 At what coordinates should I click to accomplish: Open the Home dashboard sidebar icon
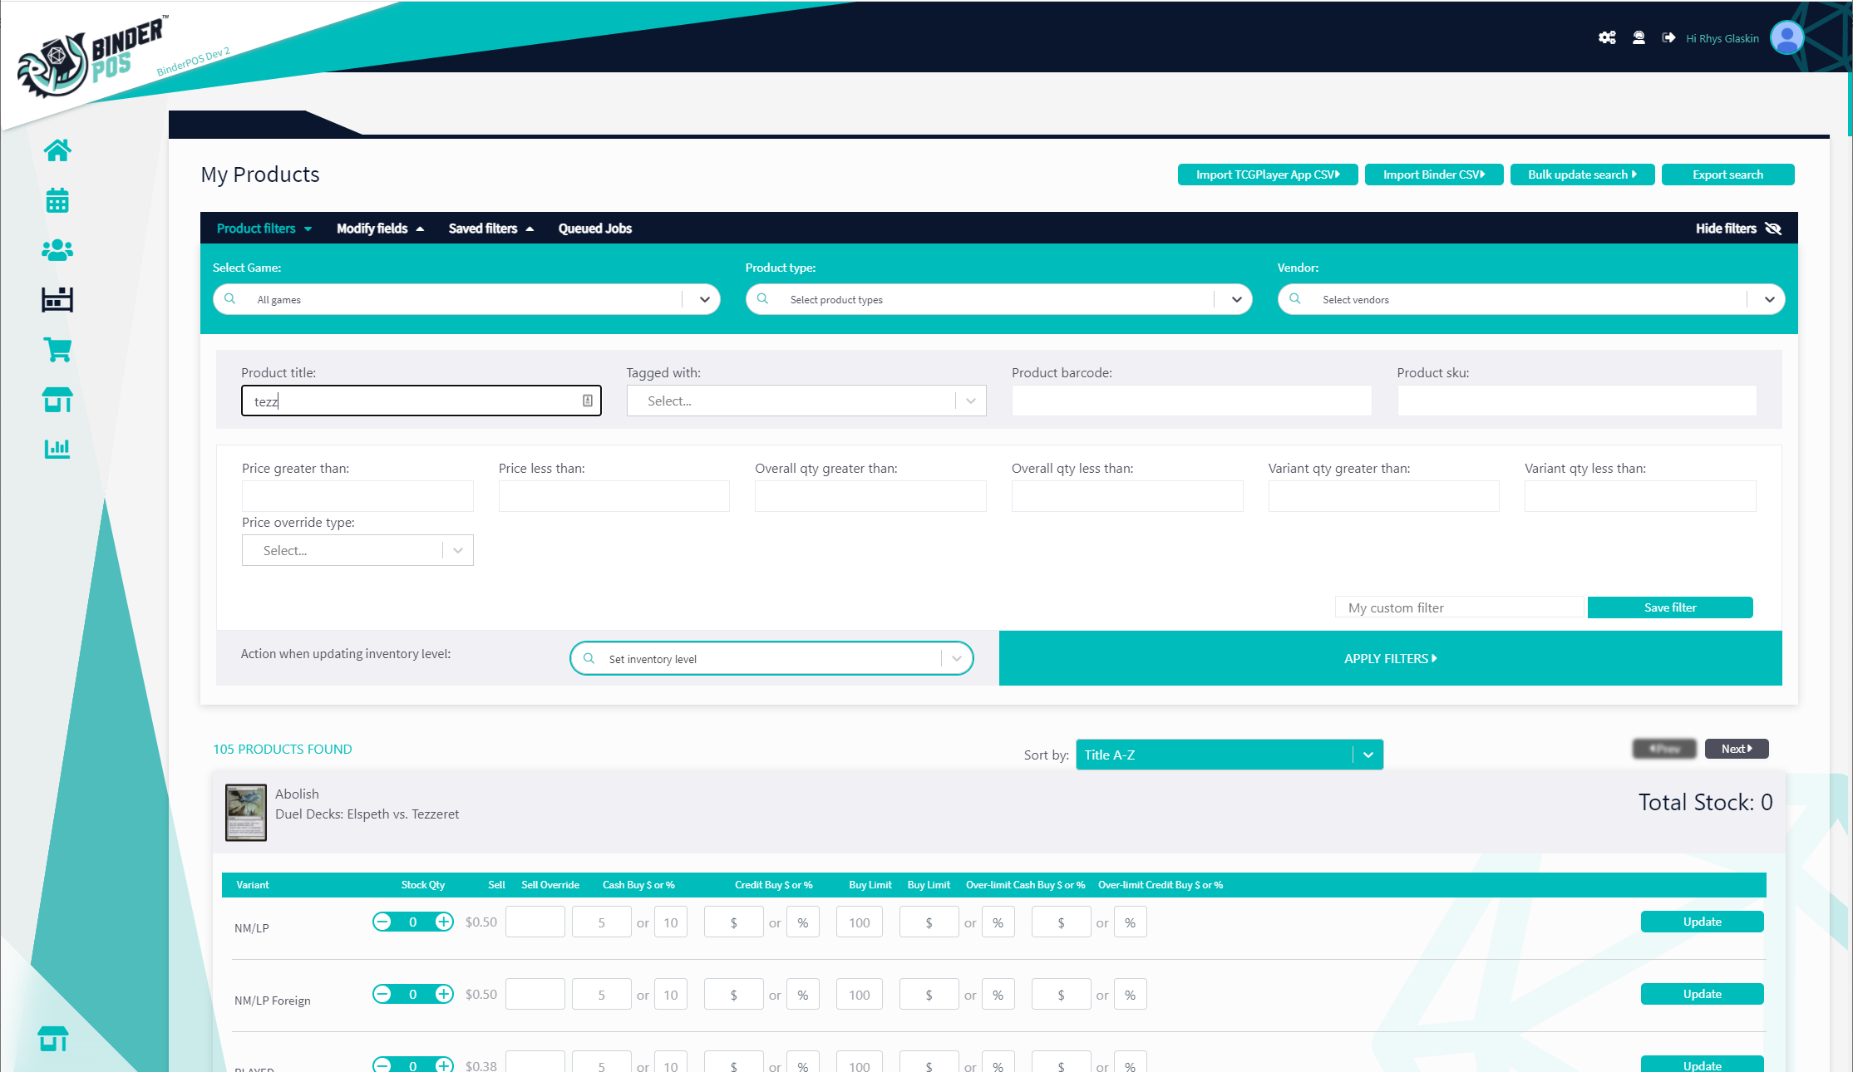coord(57,150)
